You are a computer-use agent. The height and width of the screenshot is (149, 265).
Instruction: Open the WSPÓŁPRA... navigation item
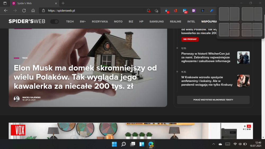209,22
